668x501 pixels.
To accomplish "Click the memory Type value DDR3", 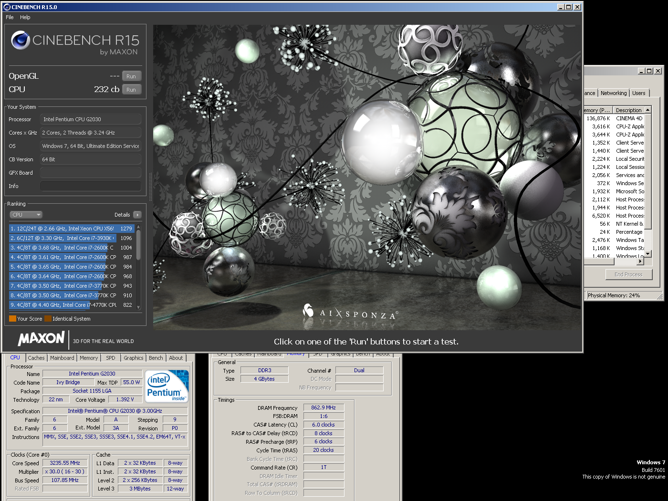I will pyautogui.click(x=264, y=370).
